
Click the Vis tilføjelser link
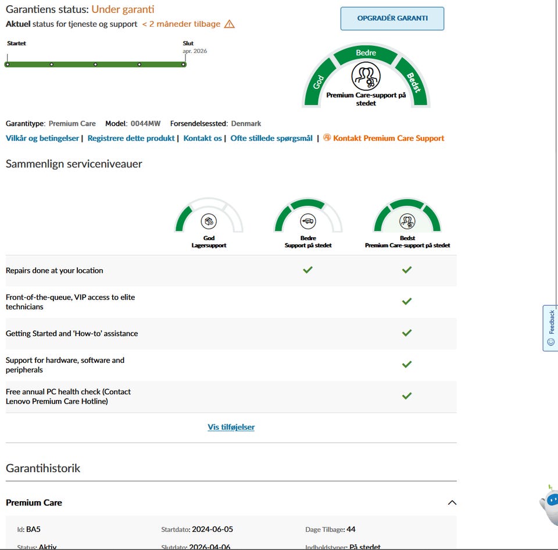tap(231, 427)
